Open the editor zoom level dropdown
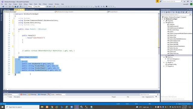 pyautogui.click(x=6, y=89)
